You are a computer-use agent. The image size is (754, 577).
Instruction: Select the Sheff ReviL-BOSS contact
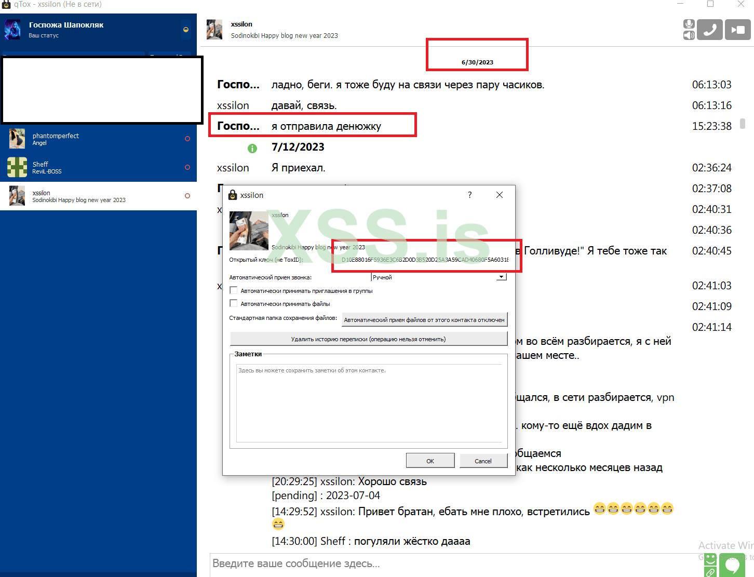[99, 167]
